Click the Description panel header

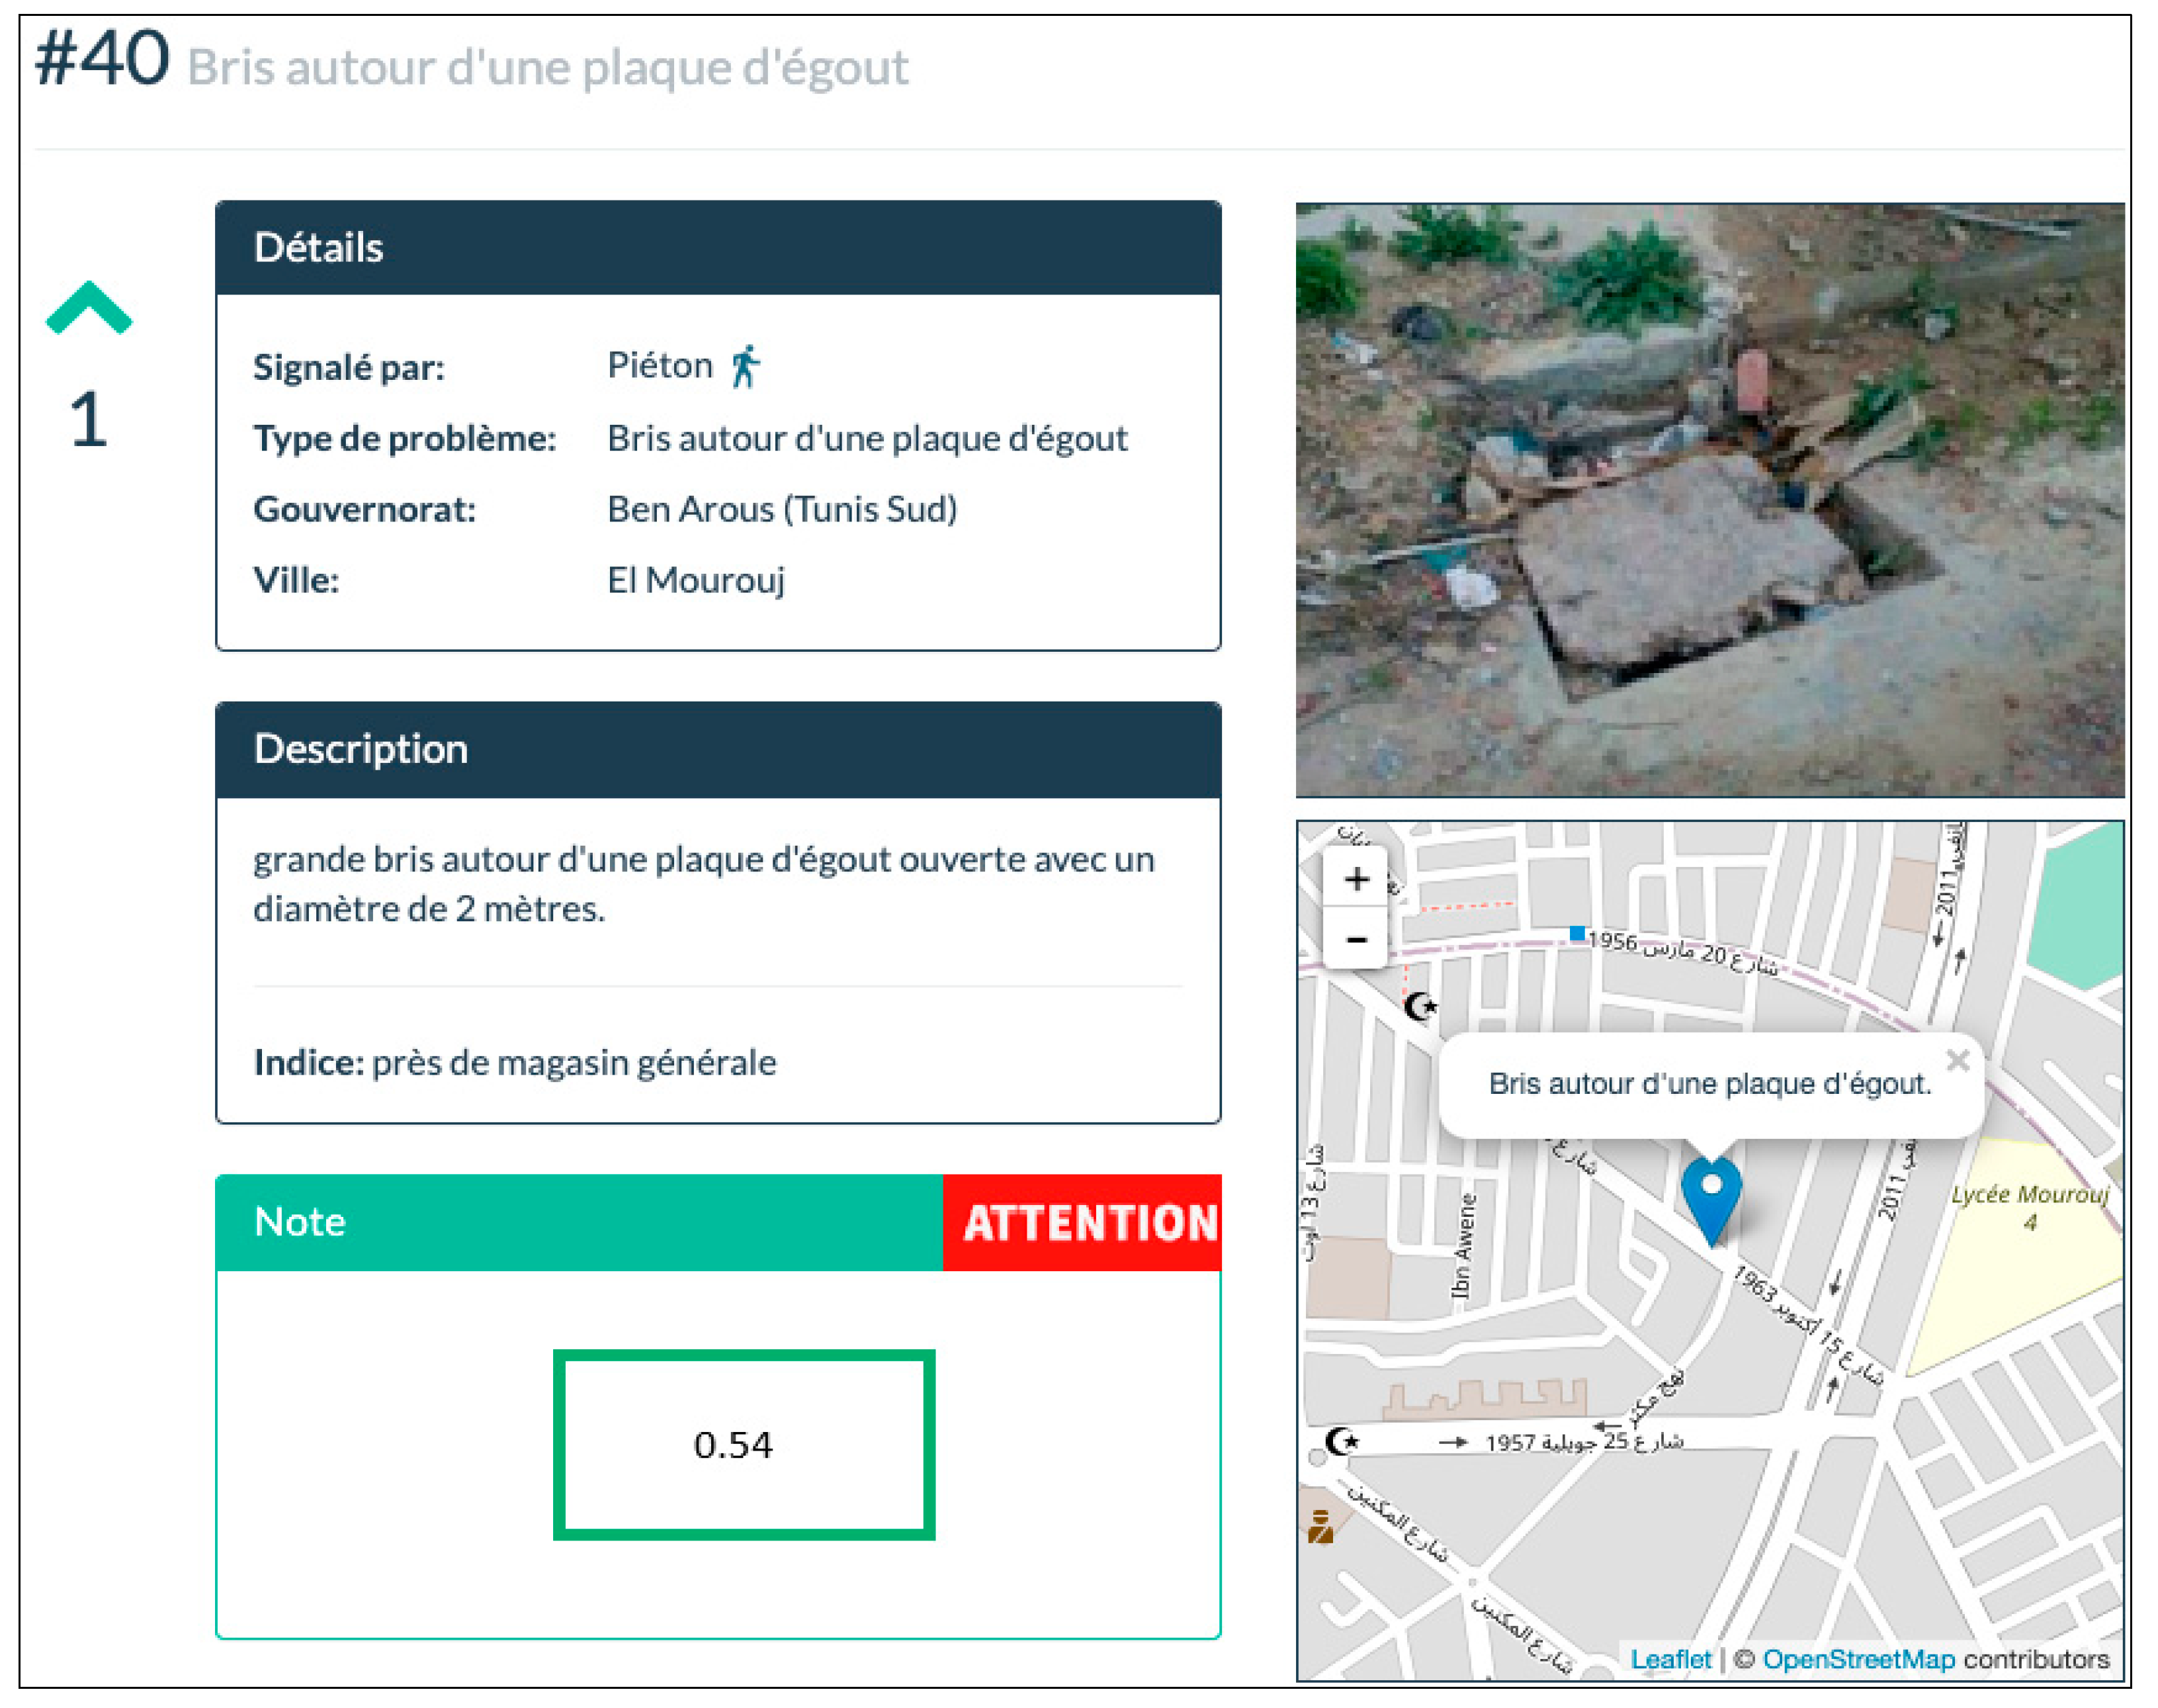point(718,749)
